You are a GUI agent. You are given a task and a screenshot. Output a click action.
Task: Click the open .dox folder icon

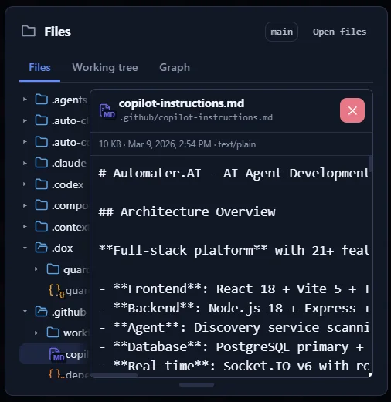41,248
